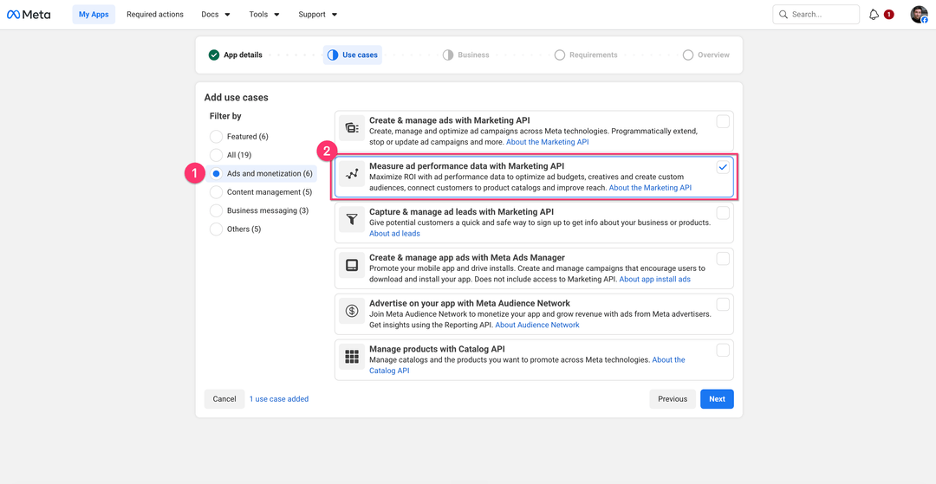Expand the Support dropdown menu
The height and width of the screenshot is (484, 936).
317,15
